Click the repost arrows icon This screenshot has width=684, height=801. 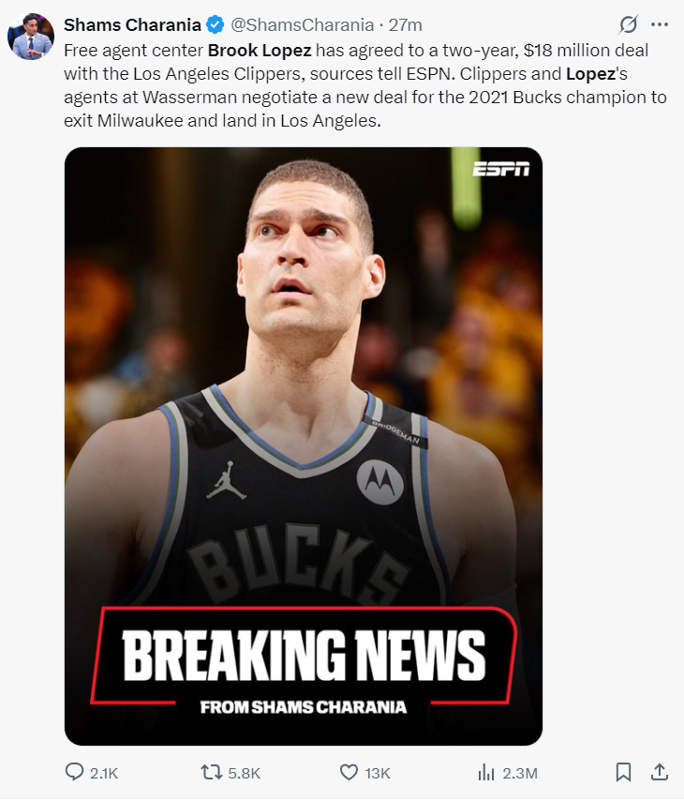click(x=212, y=772)
